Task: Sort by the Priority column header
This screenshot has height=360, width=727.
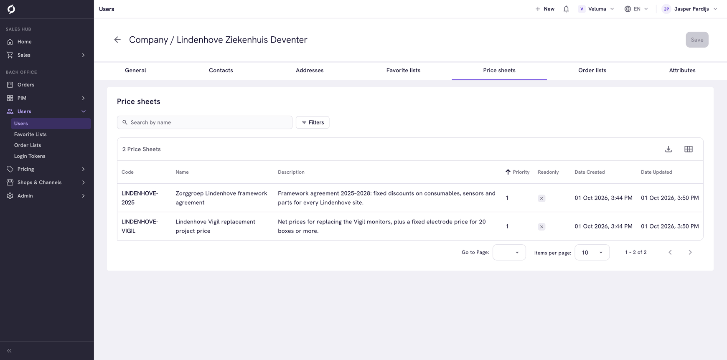Action: click(x=517, y=172)
